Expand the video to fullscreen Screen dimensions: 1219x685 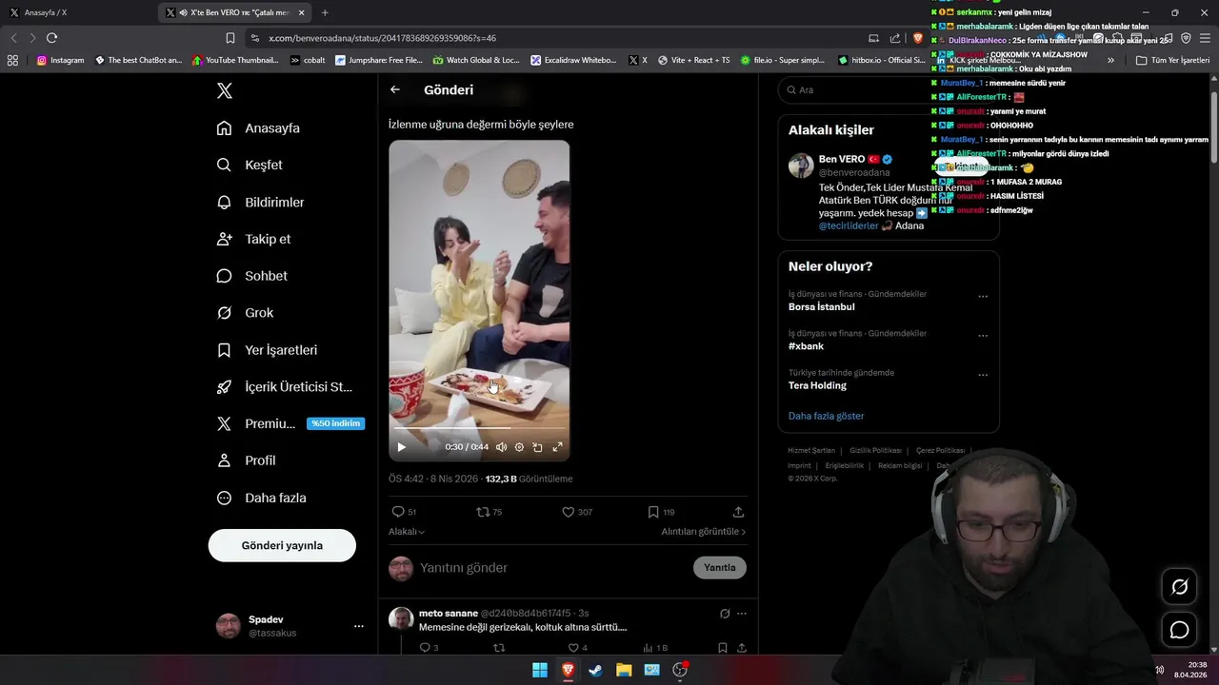[558, 447]
